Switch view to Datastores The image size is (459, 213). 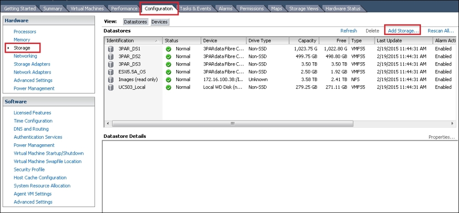(x=135, y=22)
